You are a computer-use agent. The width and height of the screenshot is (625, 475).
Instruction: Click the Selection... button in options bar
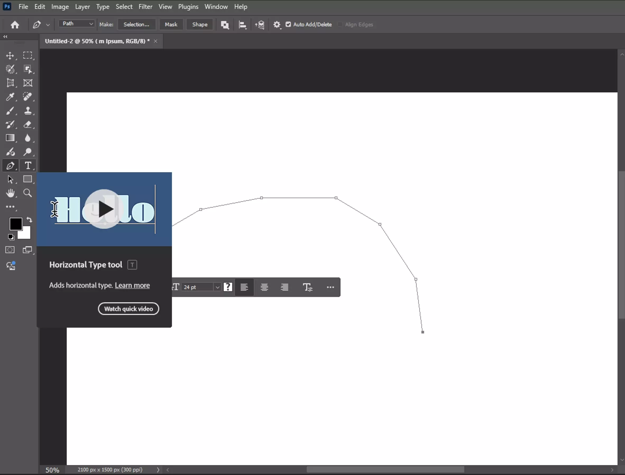click(x=136, y=24)
